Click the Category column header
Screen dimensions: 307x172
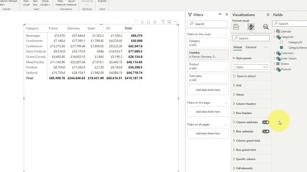32,28
